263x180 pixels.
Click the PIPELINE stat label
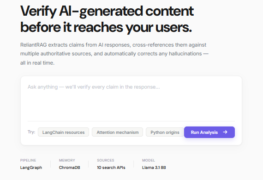pos(28,160)
